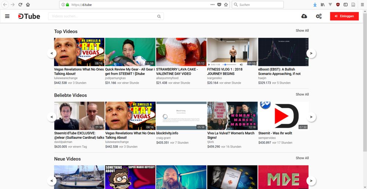Open the MDE thumbnail in Neue Videos
The width and height of the screenshot is (367, 189).
[283, 177]
